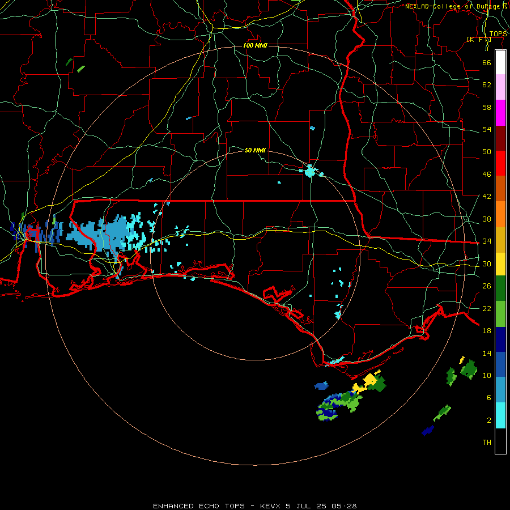Screen dimensions: 510x510
Task: Select the magenta legend color band
Action: point(500,113)
